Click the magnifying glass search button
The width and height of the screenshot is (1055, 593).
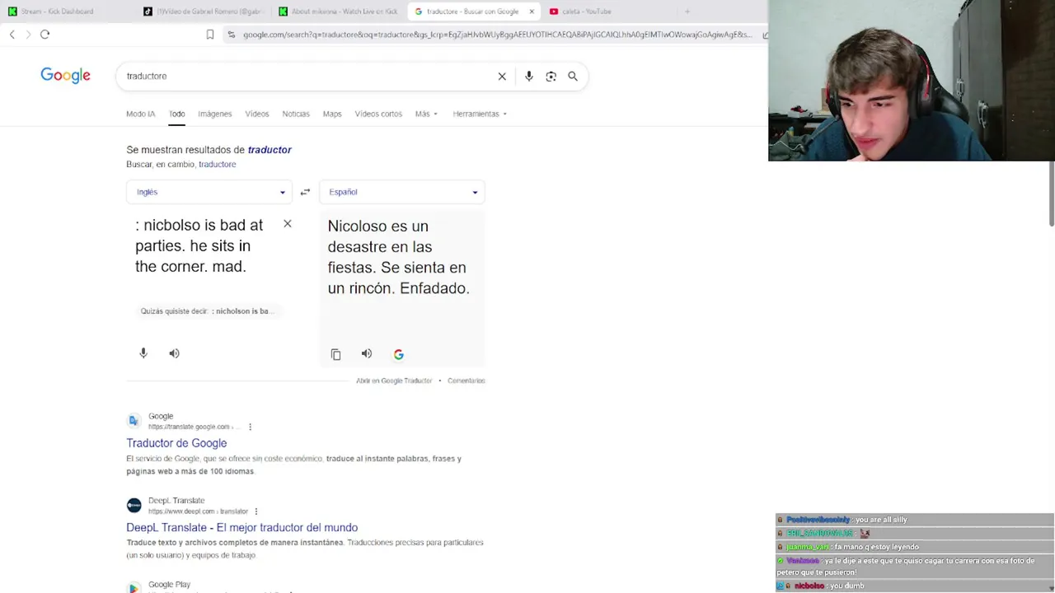coord(573,77)
